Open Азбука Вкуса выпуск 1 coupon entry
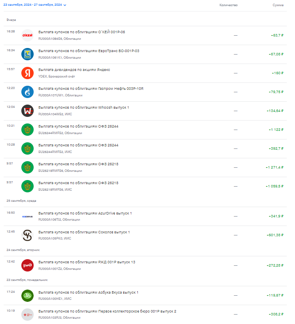This screenshot has height=324, width=295. pyautogui.click(x=145, y=295)
